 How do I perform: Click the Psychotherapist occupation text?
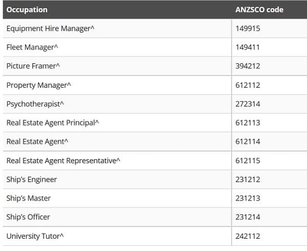(x=35, y=104)
